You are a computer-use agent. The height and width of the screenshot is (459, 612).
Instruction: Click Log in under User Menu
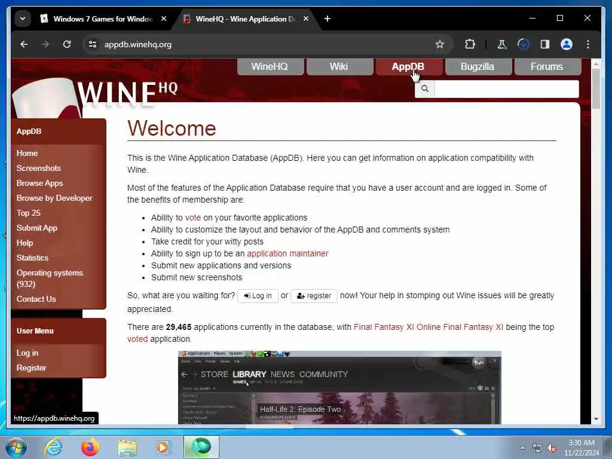pos(27,353)
